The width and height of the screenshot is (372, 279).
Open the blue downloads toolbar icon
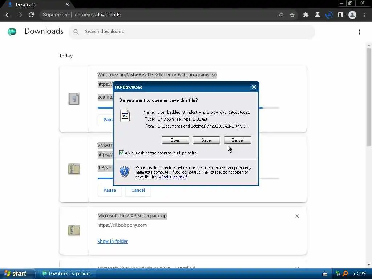tap(329, 15)
